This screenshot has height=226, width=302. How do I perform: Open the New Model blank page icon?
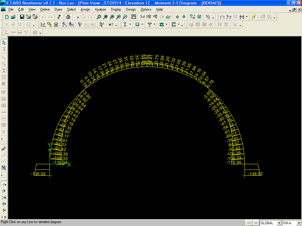point(7,17)
